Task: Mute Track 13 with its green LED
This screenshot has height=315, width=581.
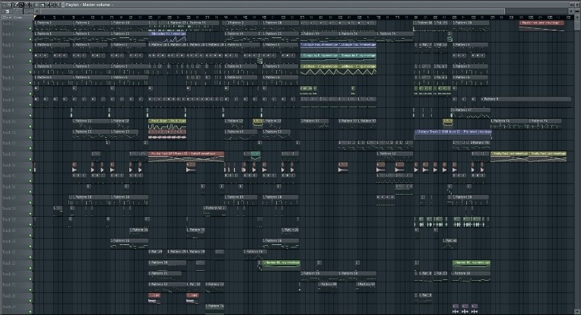Action: (x=30, y=159)
